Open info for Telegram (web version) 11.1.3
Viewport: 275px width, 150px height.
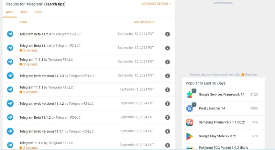[x=167, y=76]
